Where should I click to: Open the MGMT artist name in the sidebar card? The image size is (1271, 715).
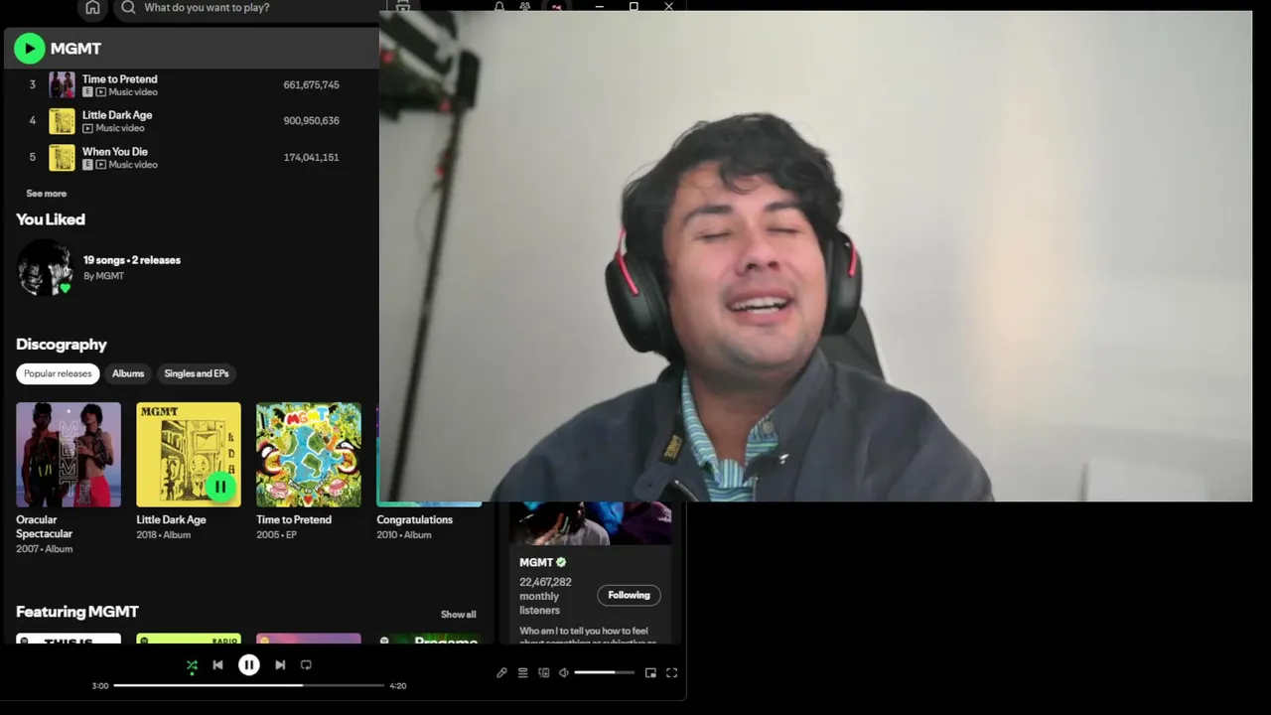(x=536, y=562)
